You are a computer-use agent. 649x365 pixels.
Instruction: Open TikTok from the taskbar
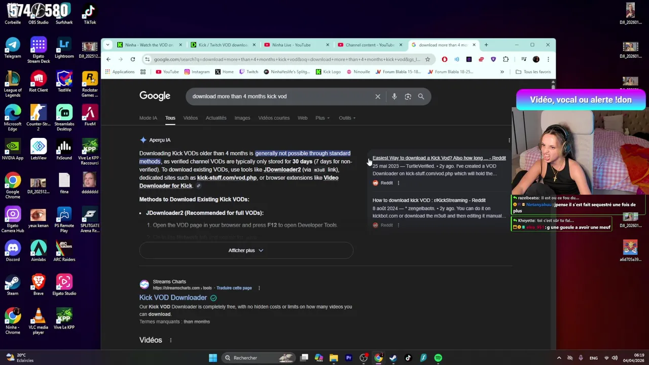pos(408,358)
